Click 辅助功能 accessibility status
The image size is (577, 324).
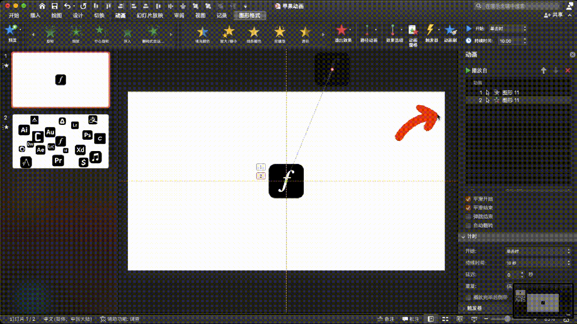pos(120,319)
